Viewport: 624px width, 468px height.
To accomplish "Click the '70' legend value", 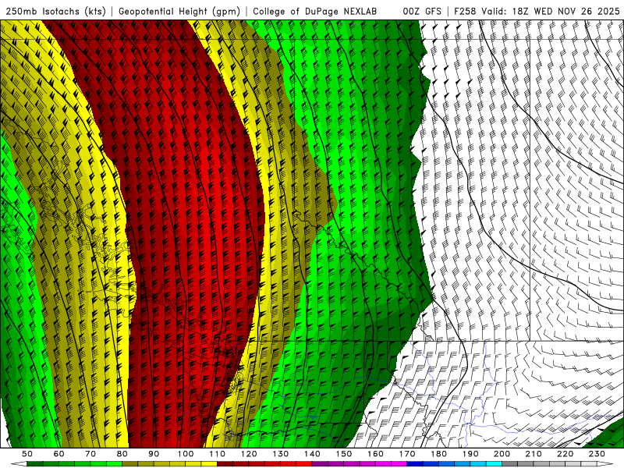I will (x=90, y=454).
